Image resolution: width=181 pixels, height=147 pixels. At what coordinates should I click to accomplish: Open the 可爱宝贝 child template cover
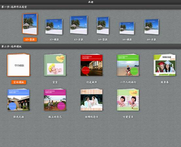(x=128, y=100)
